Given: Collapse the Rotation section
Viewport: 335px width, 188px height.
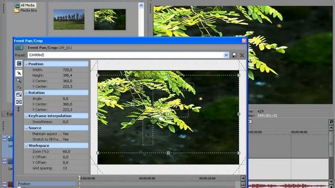Looking at the screenshot, I should (x=26, y=93).
